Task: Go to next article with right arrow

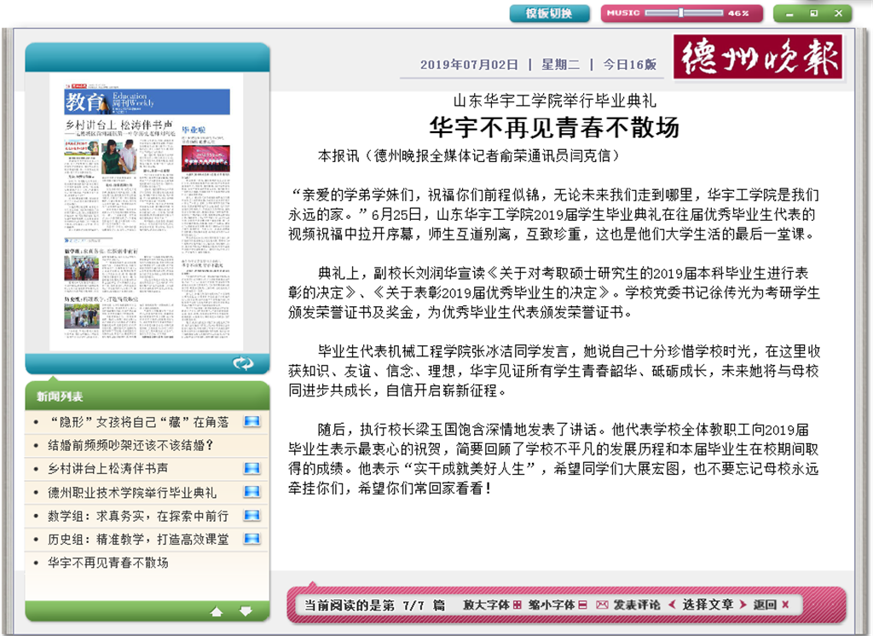Action: point(743,604)
